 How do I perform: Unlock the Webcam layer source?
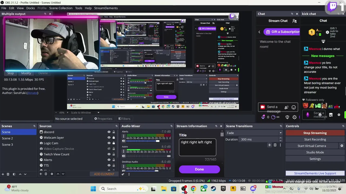[114, 138]
